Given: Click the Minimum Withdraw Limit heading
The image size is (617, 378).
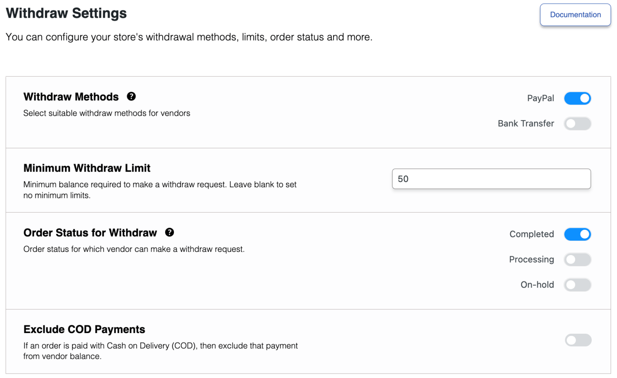Looking at the screenshot, I should click(87, 168).
